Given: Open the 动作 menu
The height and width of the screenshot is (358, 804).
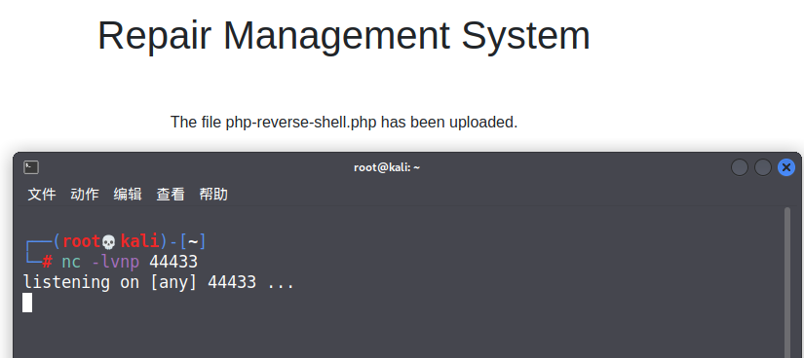Looking at the screenshot, I should click(x=85, y=195).
